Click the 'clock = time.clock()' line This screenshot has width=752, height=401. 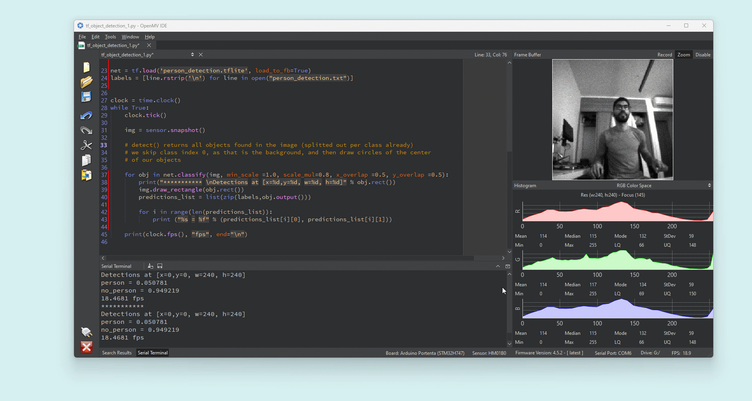145,100
